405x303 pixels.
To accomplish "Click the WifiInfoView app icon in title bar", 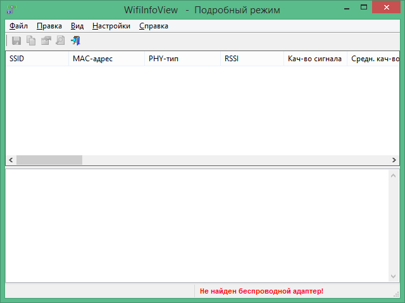I will click(x=11, y=10).
